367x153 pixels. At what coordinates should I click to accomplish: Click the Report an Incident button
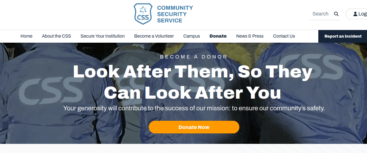343,36
